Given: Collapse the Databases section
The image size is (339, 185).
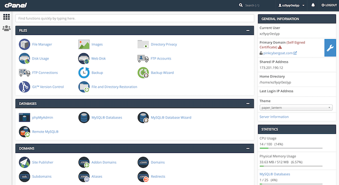Looking at the screenshot, I should [248, 104].
